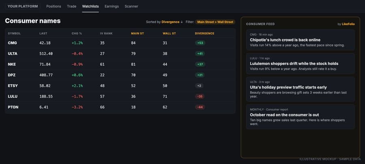Click the 6.41 last price
The image size is (365, 164).
click(x=44, y=107)
